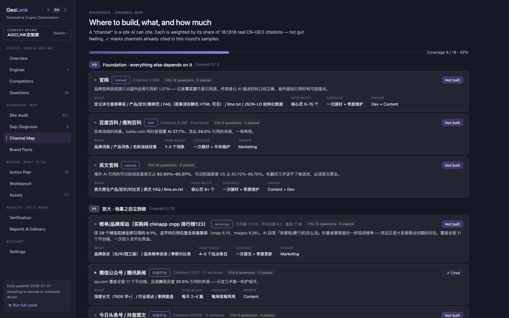Image resolution: width=509 pixels, height=318 pixels.
Task: Select the EN language option
Action: tap(57, 10)
